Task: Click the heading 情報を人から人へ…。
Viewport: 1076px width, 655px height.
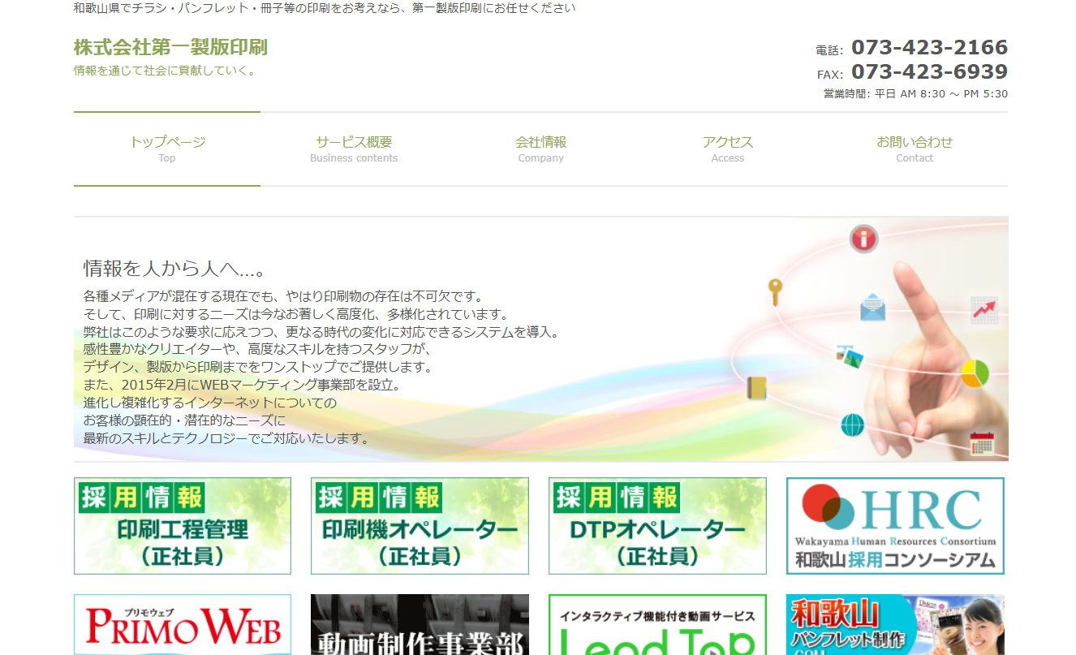Action: coord(175,269)
